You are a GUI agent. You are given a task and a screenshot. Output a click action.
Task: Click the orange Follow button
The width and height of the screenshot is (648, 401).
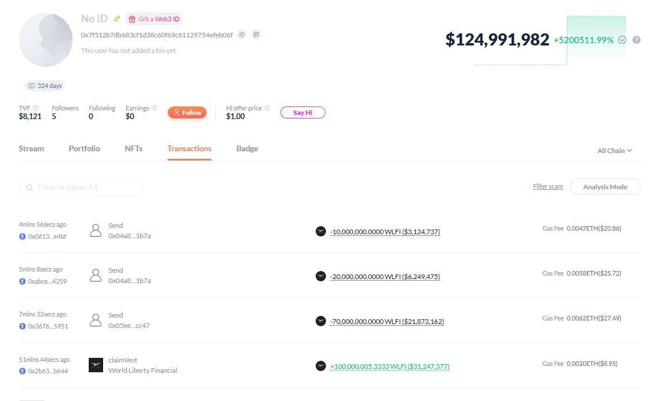187,113
